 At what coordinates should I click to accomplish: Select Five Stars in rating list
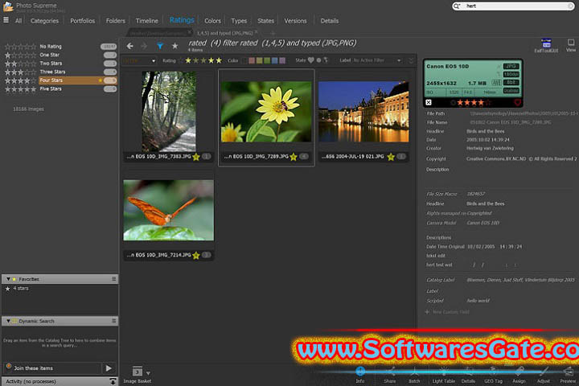(60, 88)
